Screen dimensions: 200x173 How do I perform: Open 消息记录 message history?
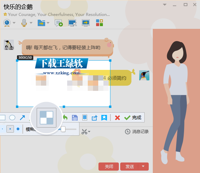pyautogui.click(x=137, y=132)
